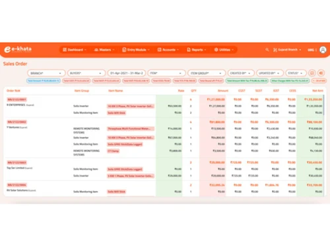
Task: Click the Amount column header
Action: pyautogui.click(x=223, y=91)
